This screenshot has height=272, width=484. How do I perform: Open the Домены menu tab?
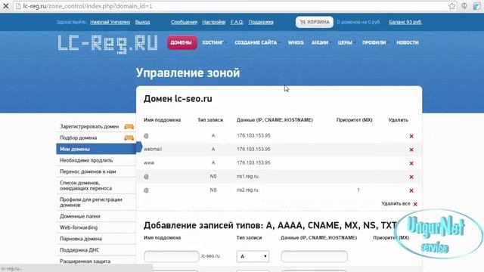coord(182,42)
